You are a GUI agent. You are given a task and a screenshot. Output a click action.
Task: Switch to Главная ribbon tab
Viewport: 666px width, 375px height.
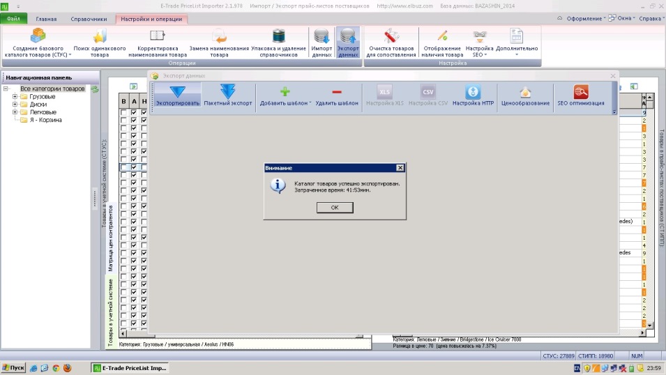(x=46, y=19)
